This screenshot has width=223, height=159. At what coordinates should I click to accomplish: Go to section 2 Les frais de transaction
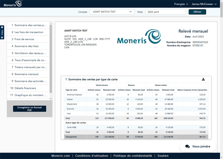[x=28, y=32]
